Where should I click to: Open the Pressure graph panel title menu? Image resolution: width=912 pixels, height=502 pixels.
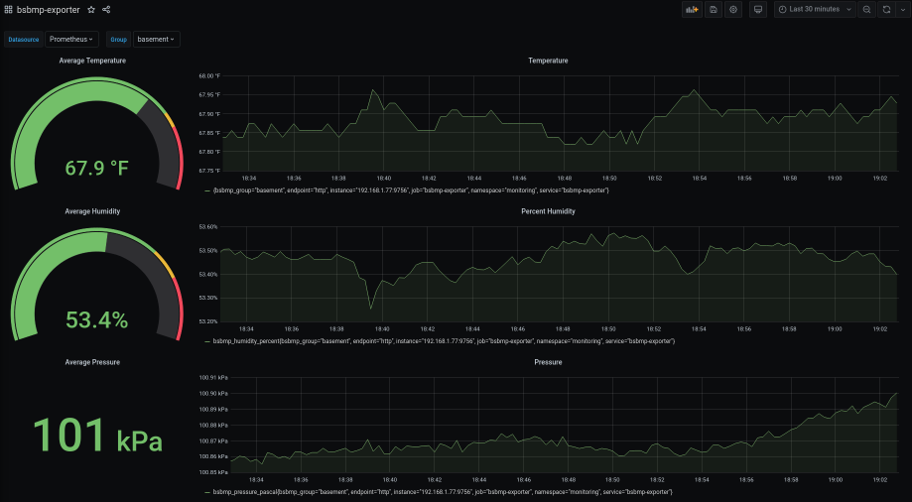[x=548, y=362]
